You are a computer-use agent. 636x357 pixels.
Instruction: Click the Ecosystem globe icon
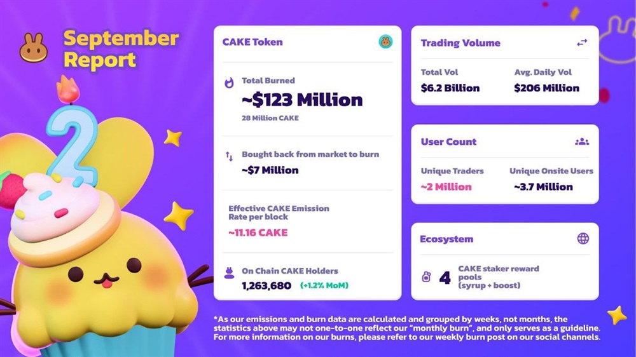583,239
